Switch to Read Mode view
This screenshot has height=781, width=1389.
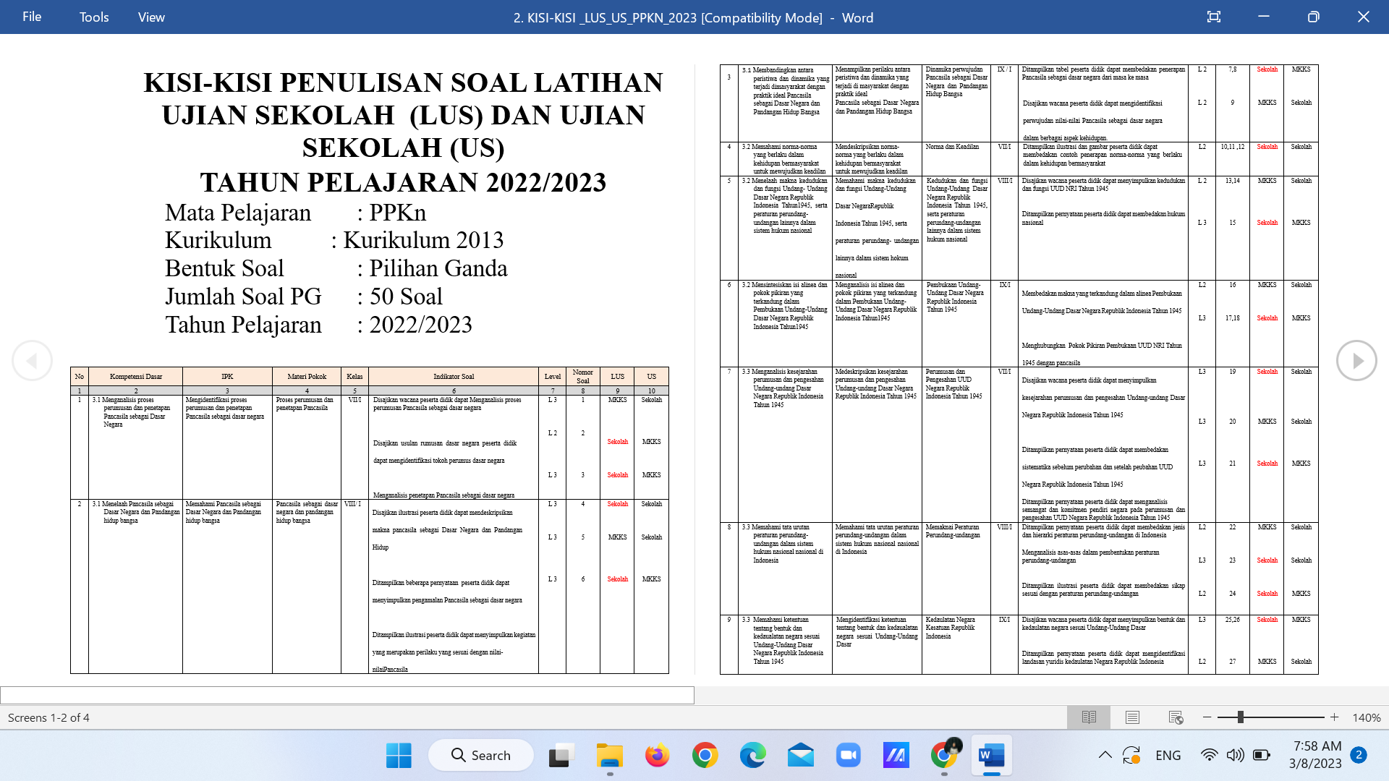pos(1089,717)
